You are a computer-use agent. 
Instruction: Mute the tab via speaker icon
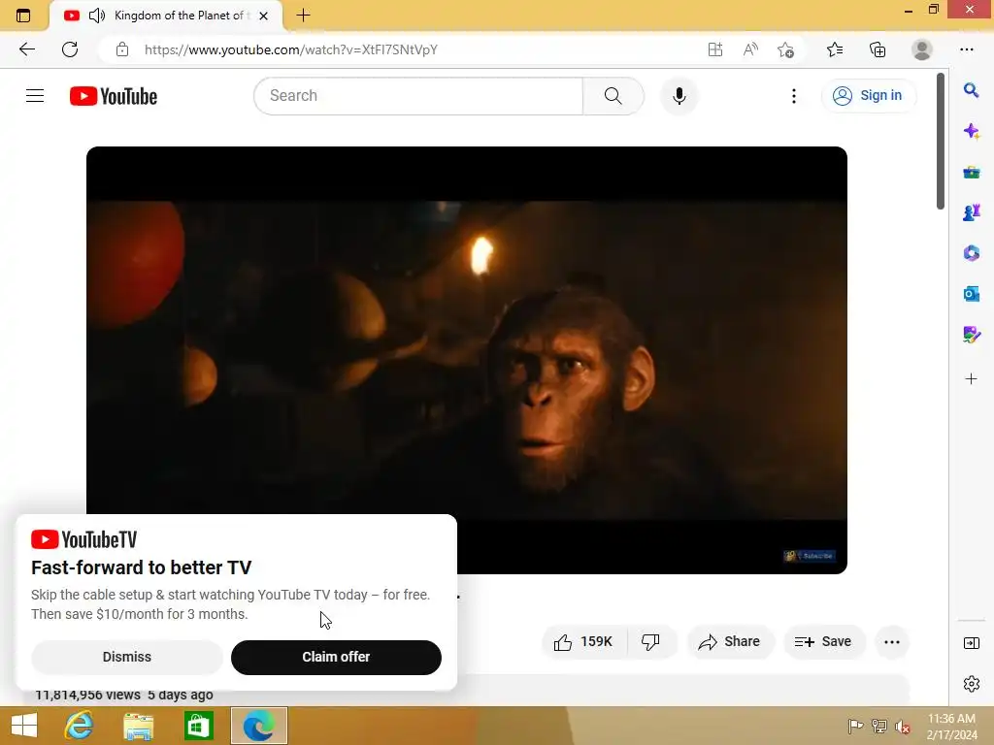(96, 16)
